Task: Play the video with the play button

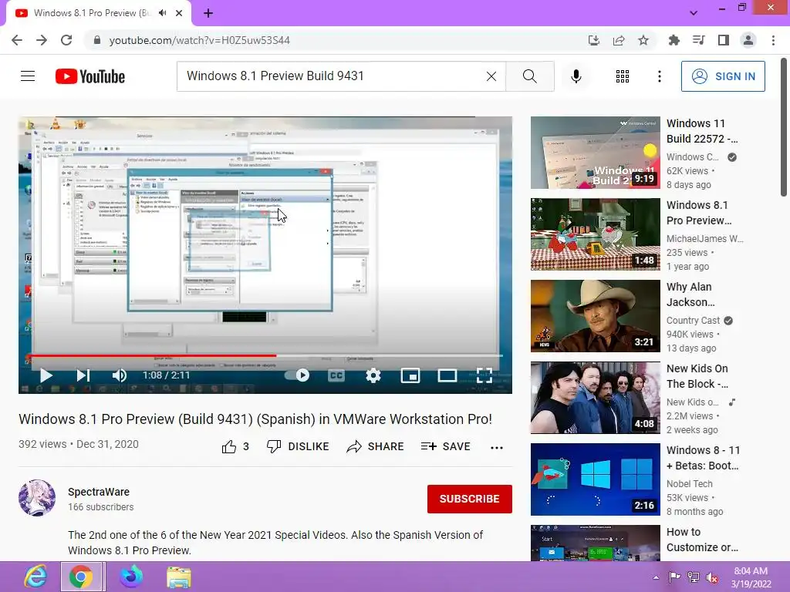Action: (x=46, y=375)
